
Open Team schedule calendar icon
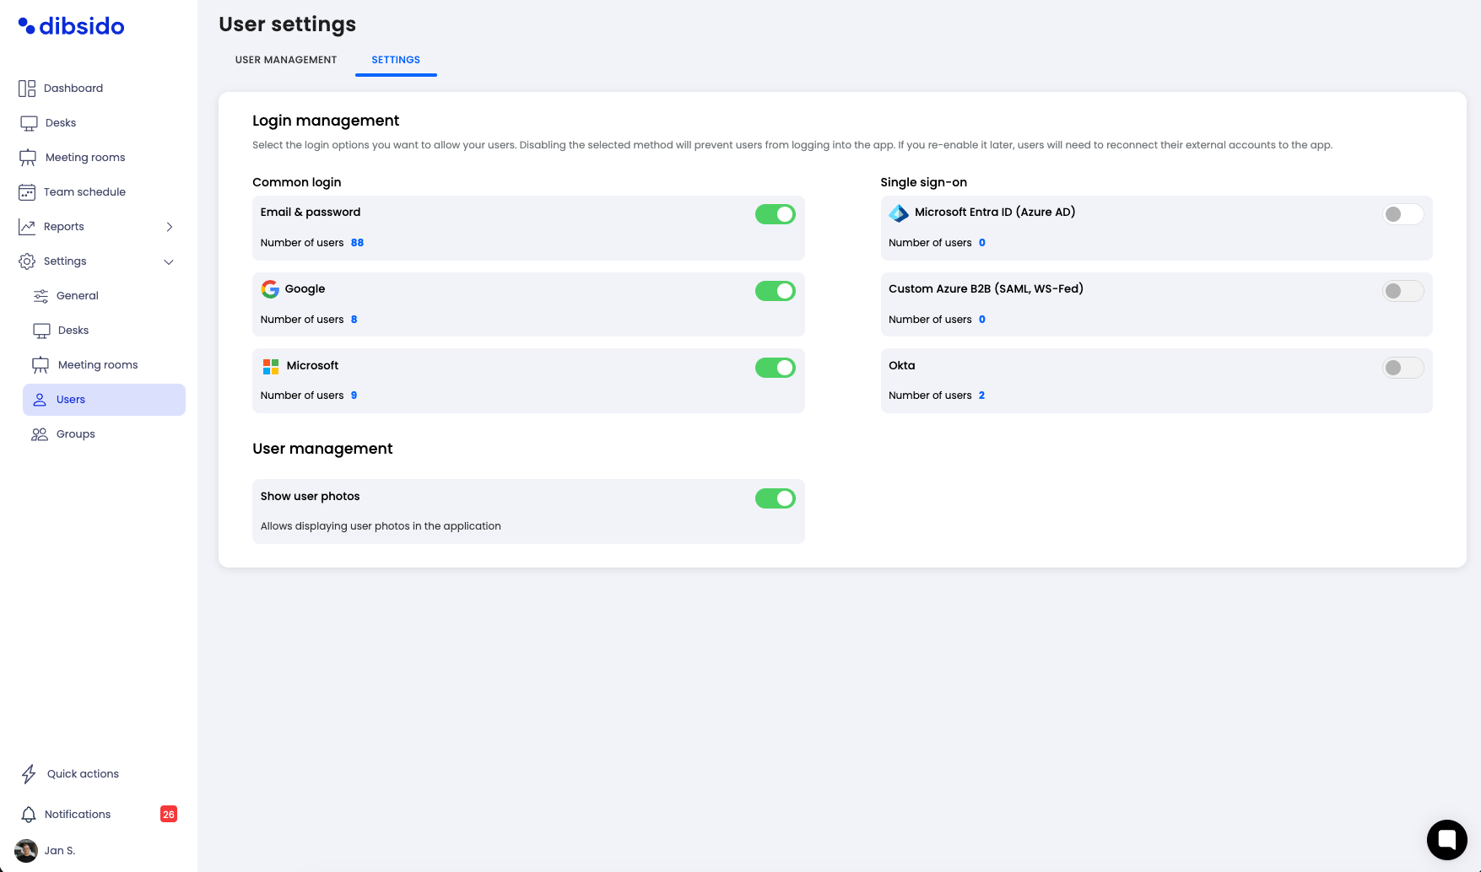point(27,192)
